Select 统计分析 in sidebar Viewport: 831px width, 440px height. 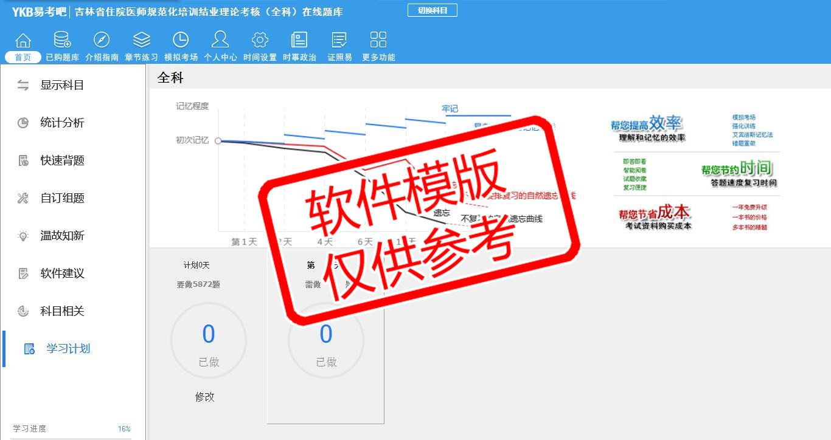coord(62,123)
